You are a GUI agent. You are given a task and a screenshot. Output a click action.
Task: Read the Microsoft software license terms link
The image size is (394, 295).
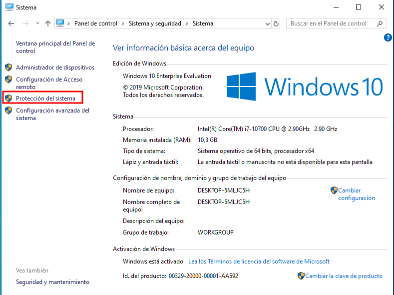point(259,261)
